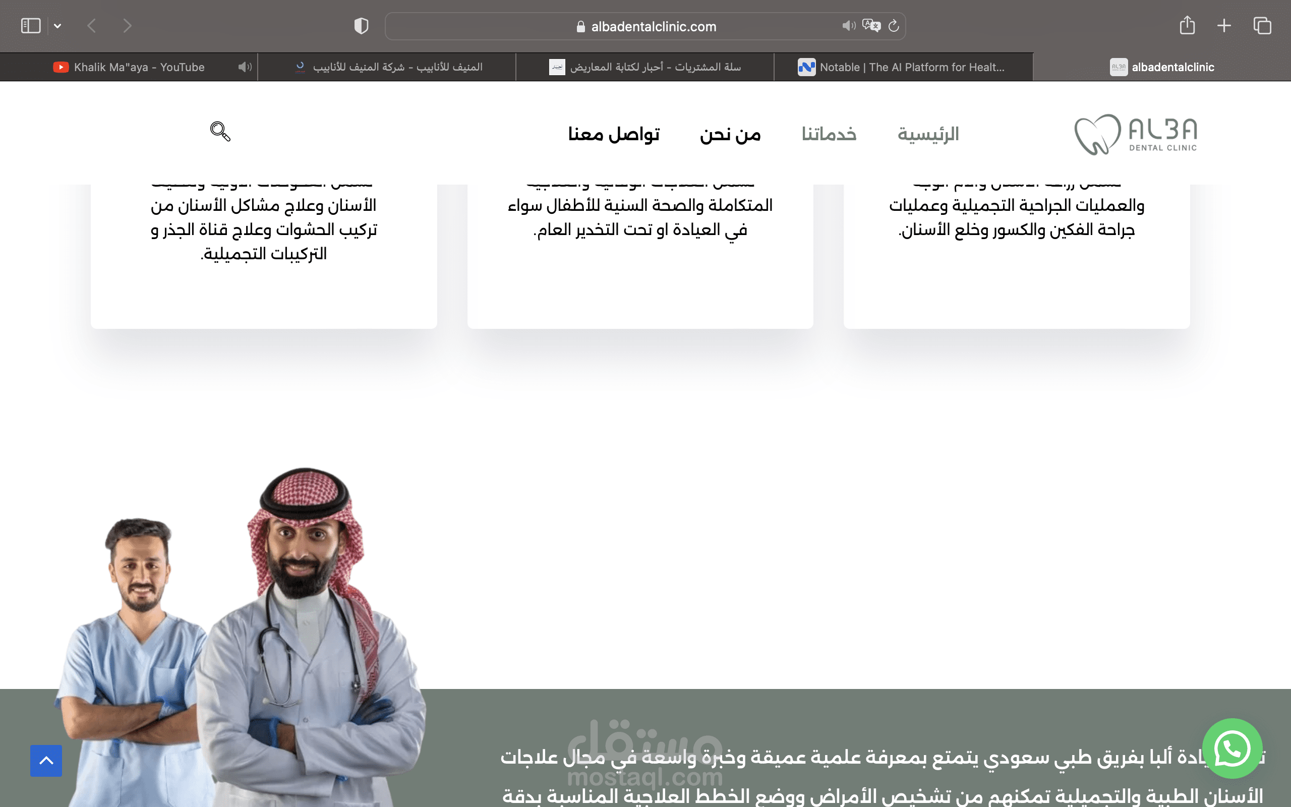Click the green WhatsApp chat button
The width and height of the screenshot is (1291, 807).
1233,748
